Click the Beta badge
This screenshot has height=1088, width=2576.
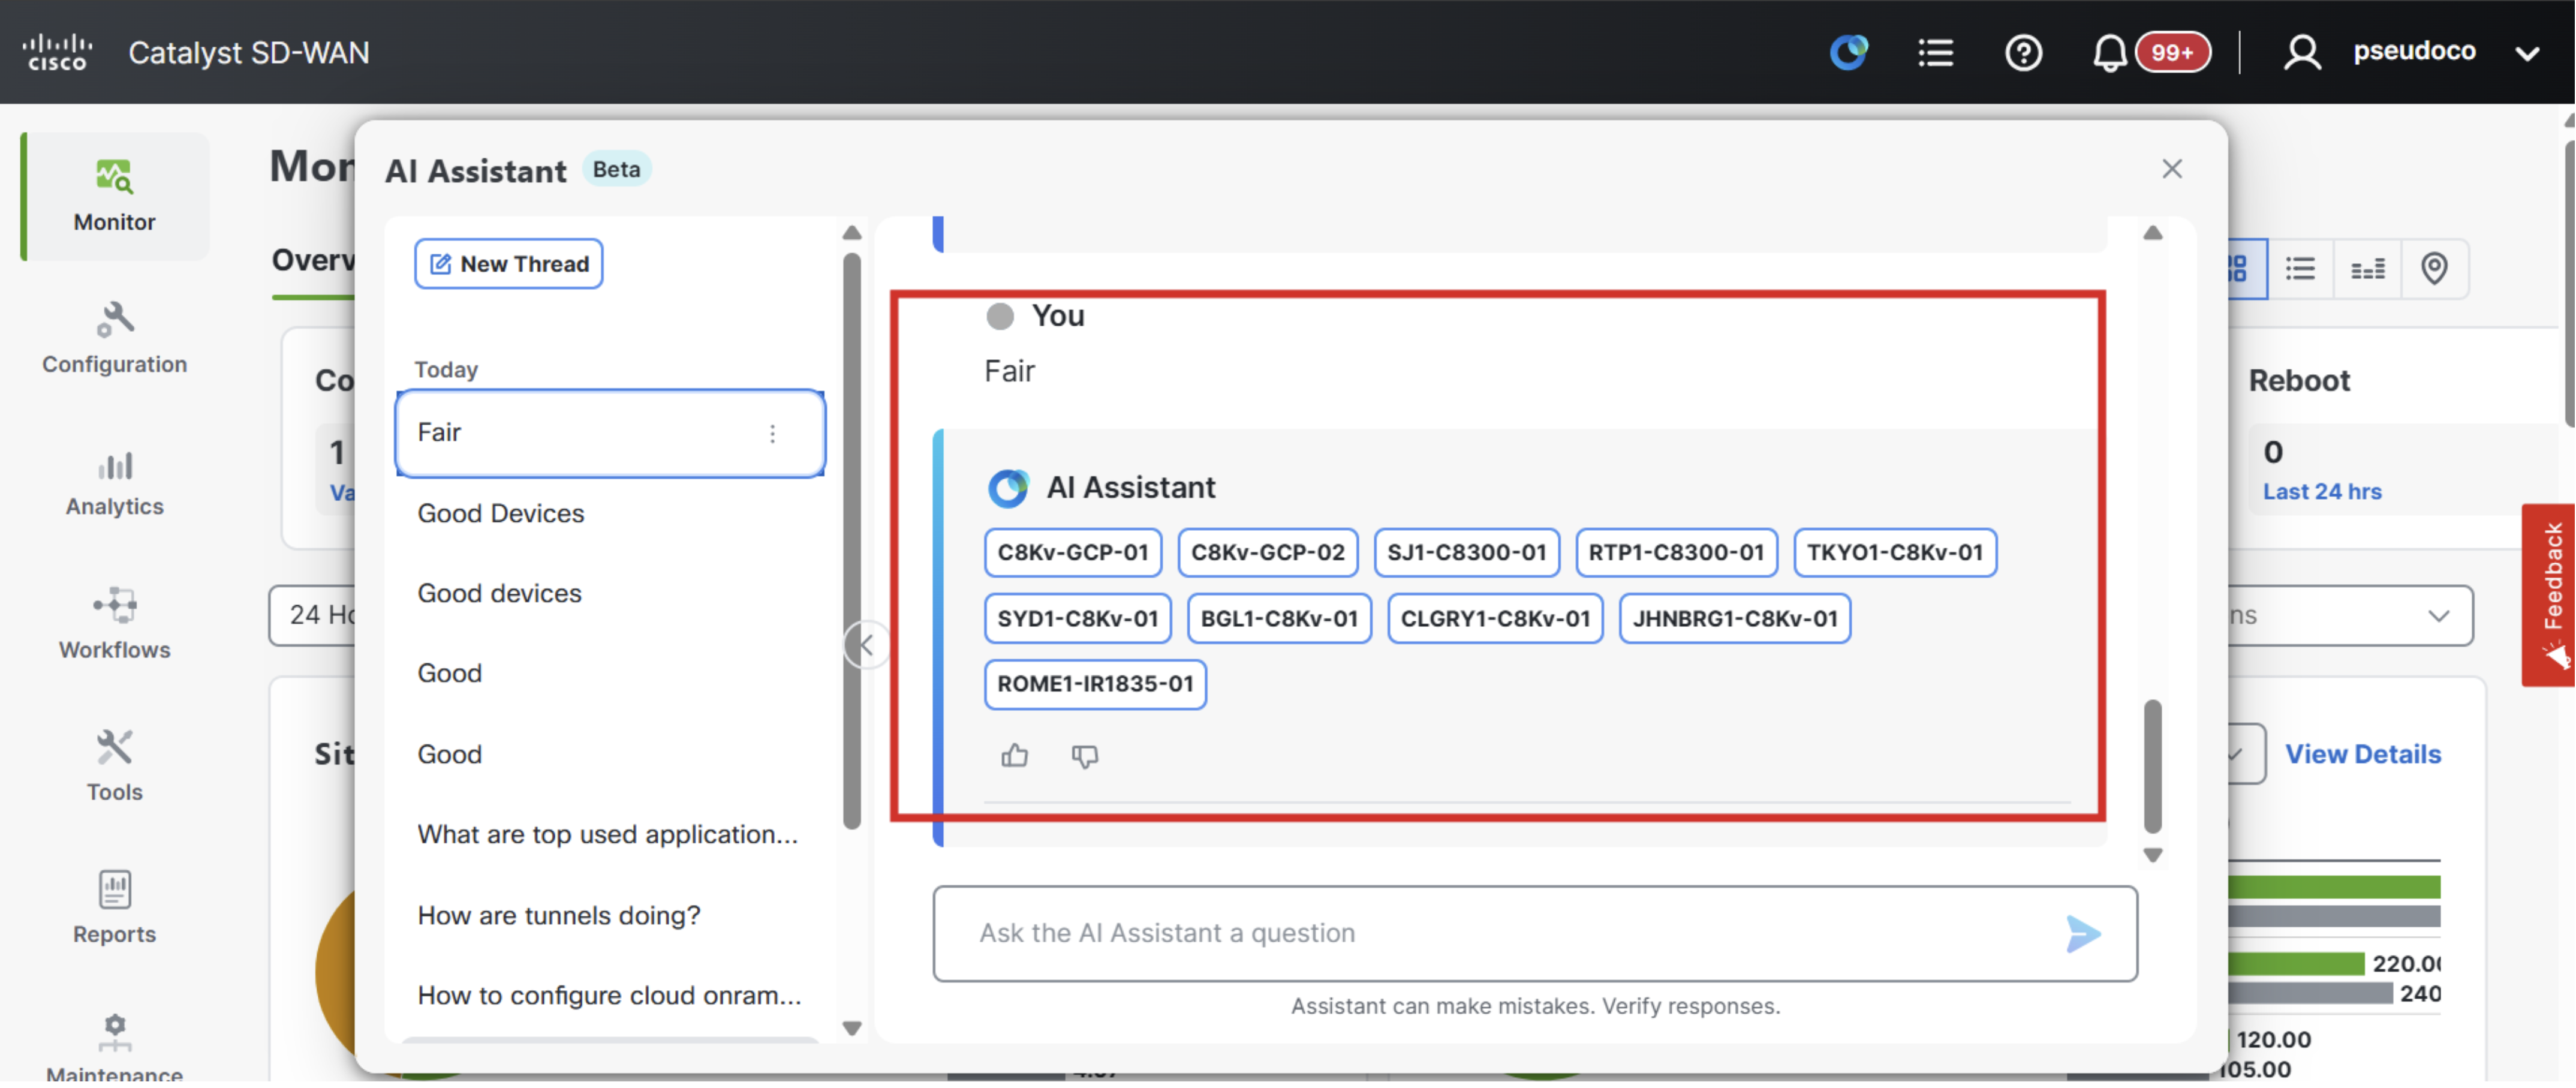[x=616, y=169]
